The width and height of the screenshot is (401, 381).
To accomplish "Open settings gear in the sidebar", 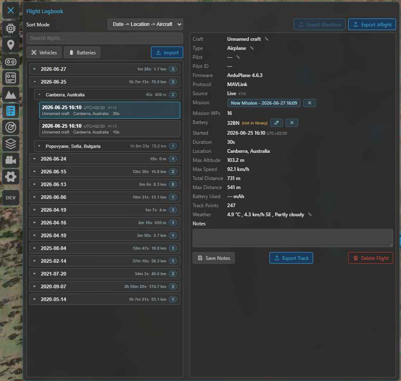I will 10,176.
